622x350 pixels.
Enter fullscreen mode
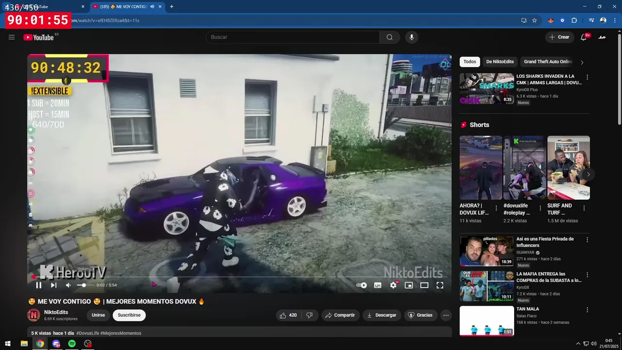tap(440, 285)
